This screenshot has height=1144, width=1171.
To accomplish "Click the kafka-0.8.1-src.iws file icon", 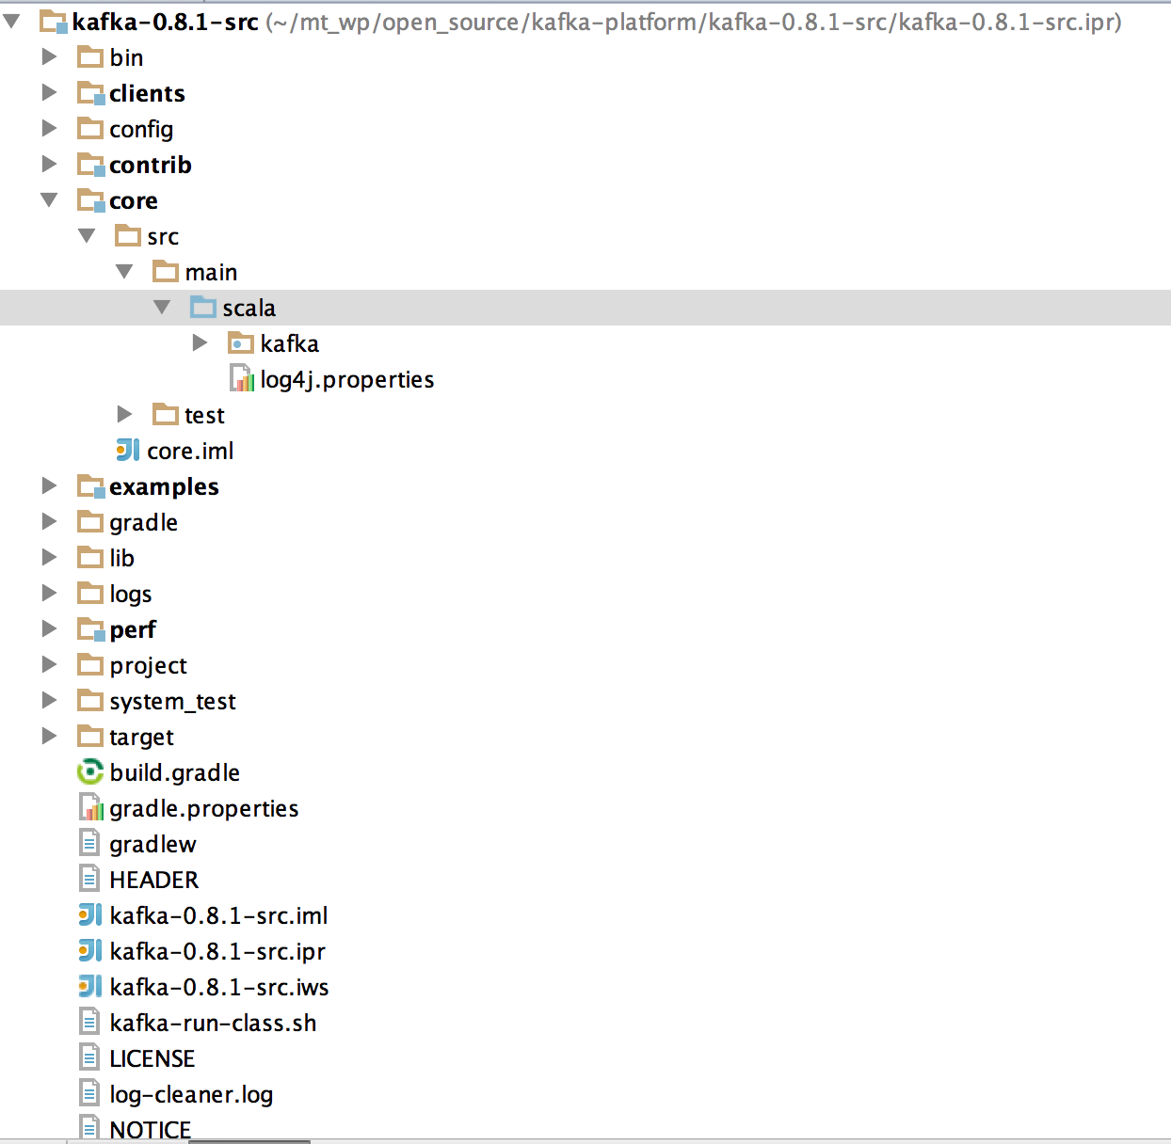I will [x=90, y=986].
